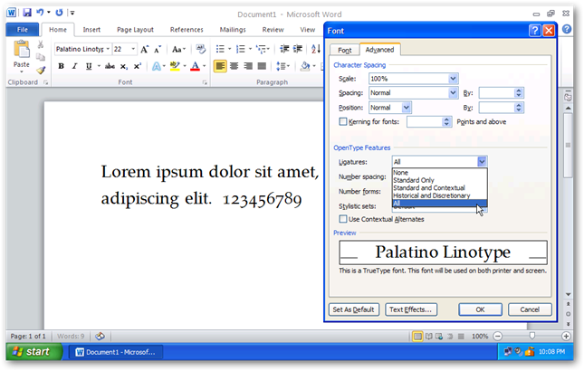Save the document from the quick access toolbar
The height and width of the screenshot is (371, 584).
coord(27,13)
